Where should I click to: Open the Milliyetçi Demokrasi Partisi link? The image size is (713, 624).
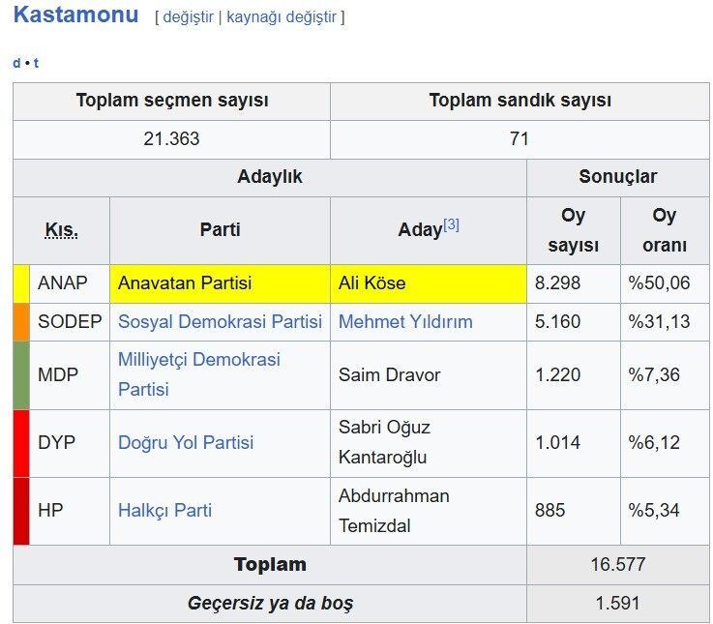coord(198,374)
